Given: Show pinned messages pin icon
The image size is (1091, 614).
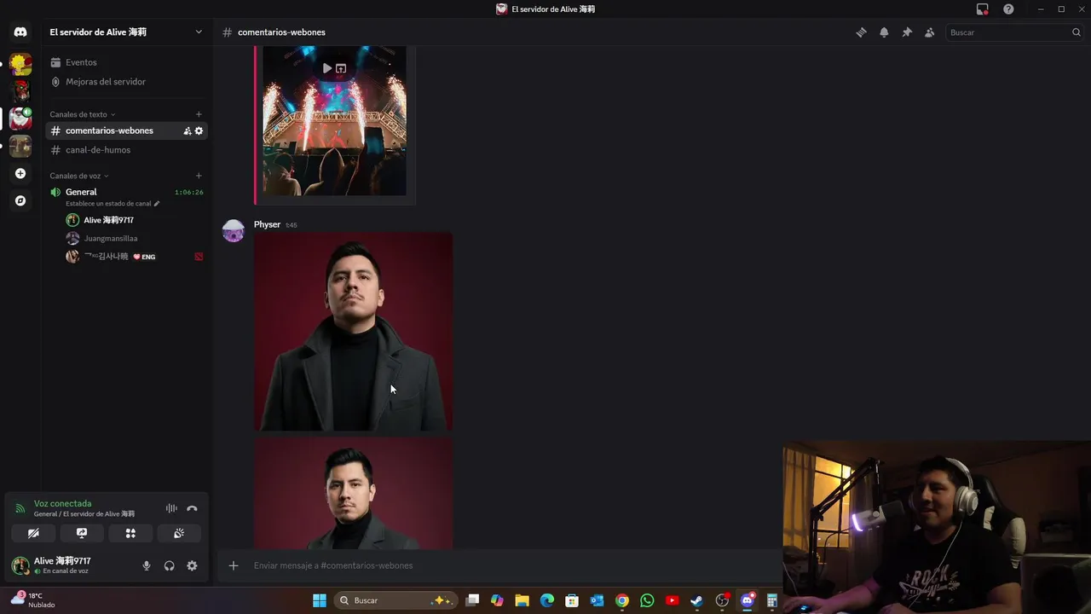Looking at the screenshot, I should tap(907, 32).
